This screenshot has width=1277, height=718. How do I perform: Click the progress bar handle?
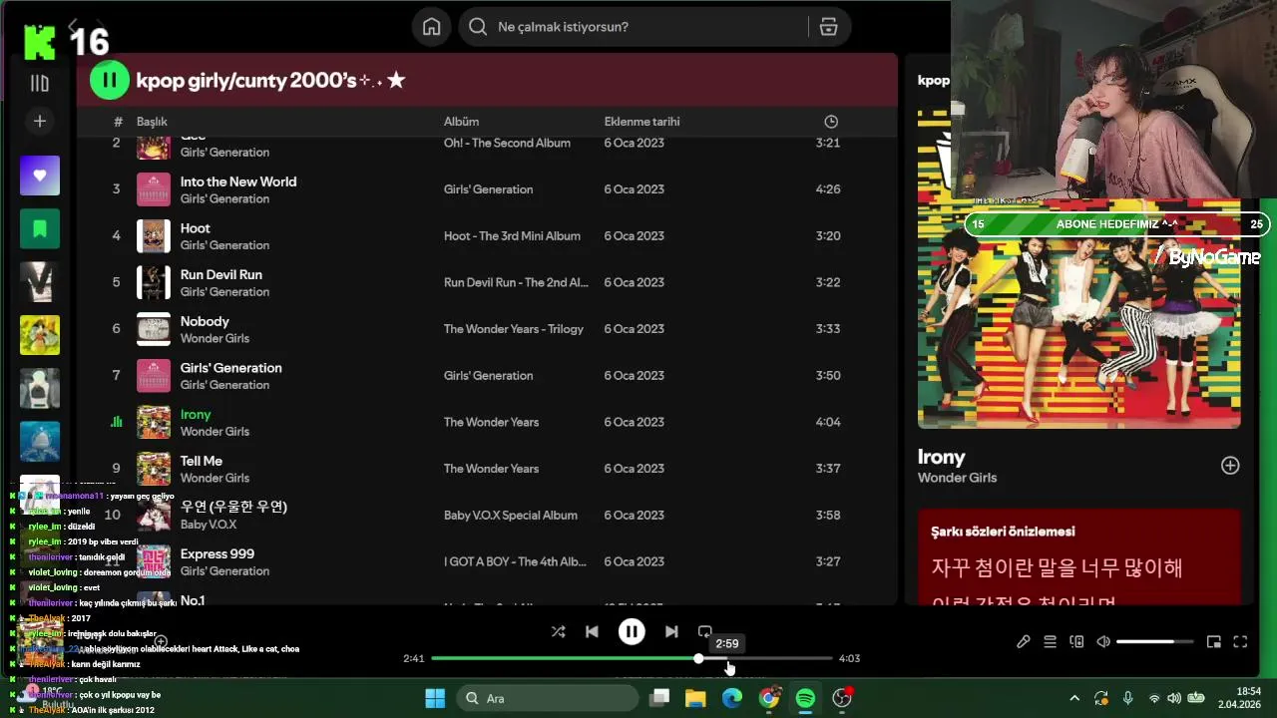point(698,659)
